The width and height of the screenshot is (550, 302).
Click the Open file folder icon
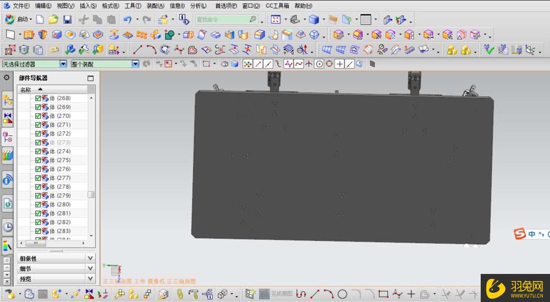pos(53,19)
